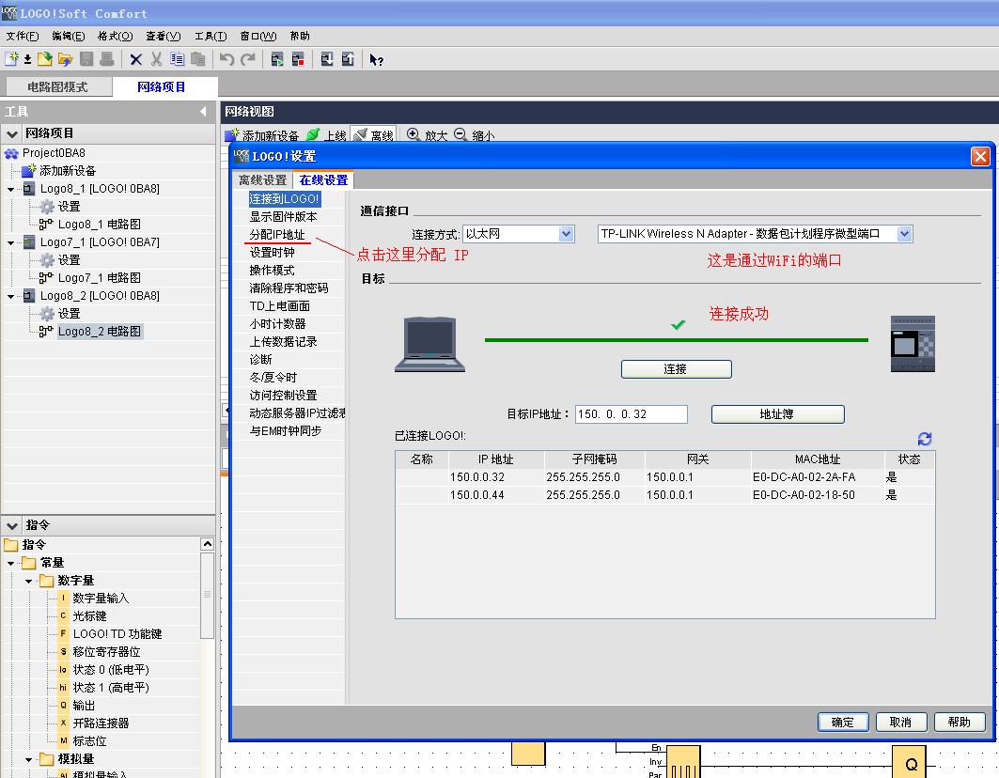Click the LOGO! to PC upload icon
Viewport: 999px width, 778px height.
348,59
